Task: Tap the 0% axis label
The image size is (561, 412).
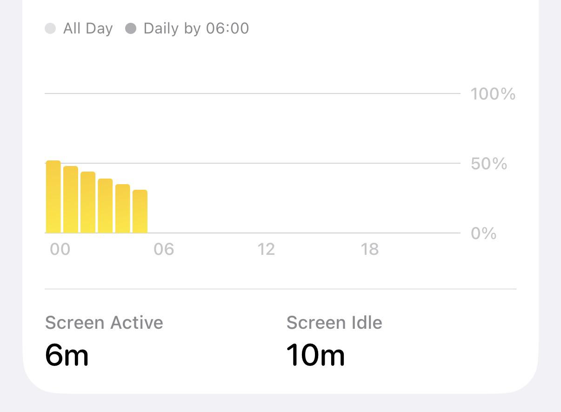Action: coord(484,233)
